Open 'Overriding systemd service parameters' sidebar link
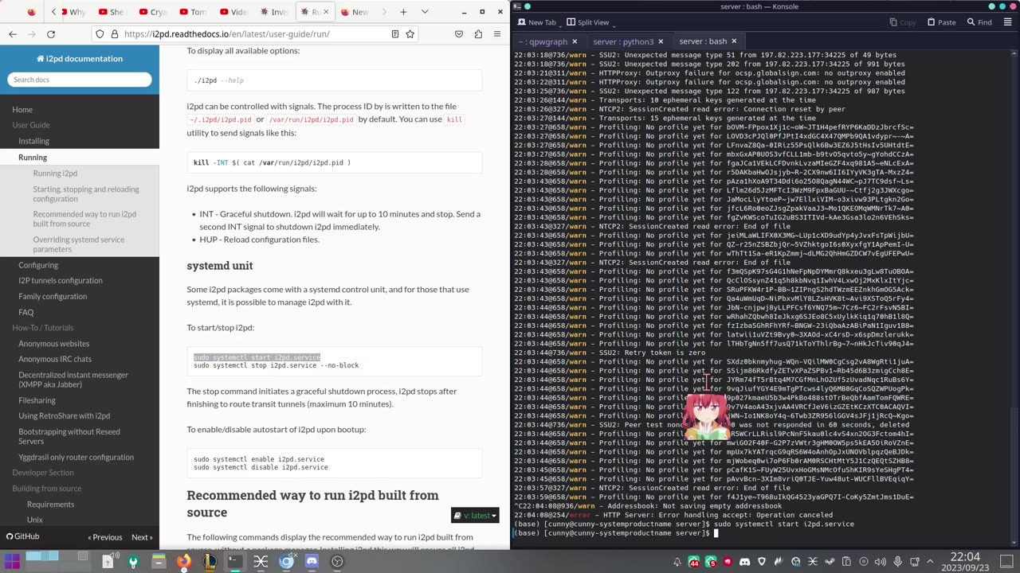 [x=79, y=244]
